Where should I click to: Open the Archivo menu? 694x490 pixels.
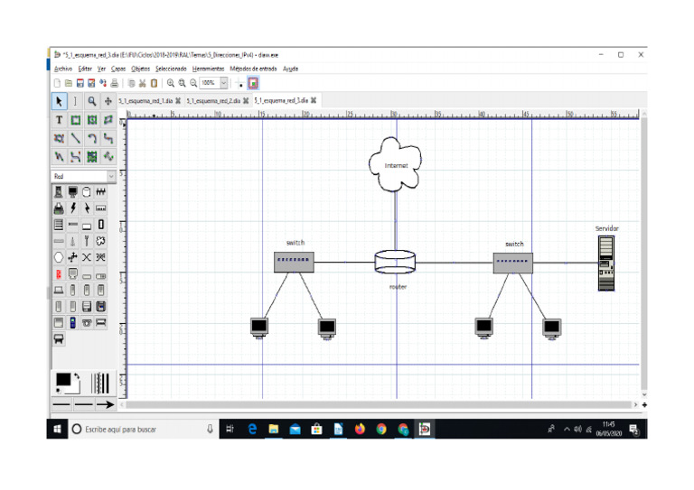tap(63, 69)
